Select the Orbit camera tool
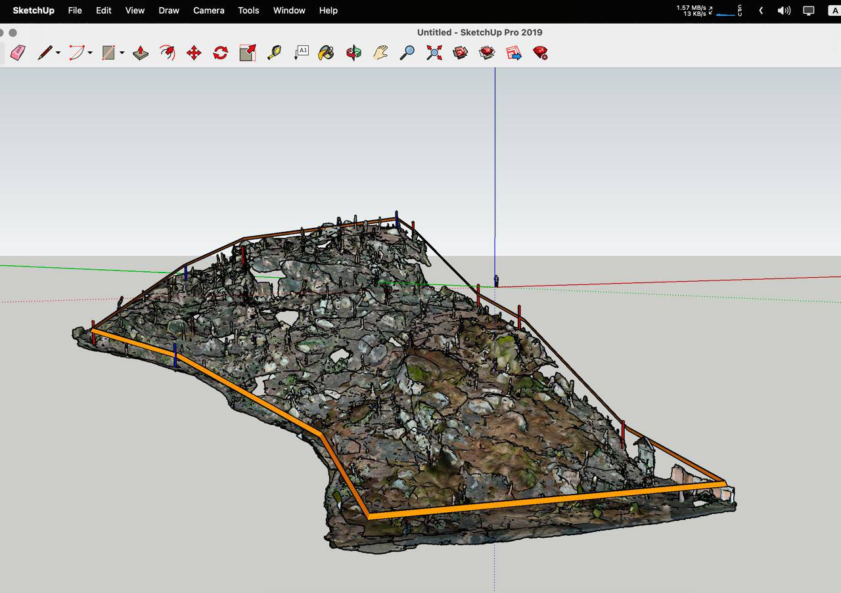 353,53
